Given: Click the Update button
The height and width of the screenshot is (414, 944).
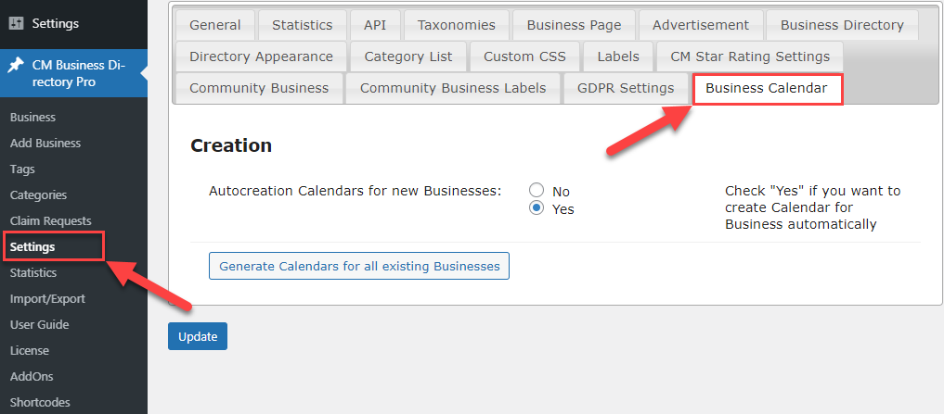Looking at the screenshot, I should click(x=198, y=336).
